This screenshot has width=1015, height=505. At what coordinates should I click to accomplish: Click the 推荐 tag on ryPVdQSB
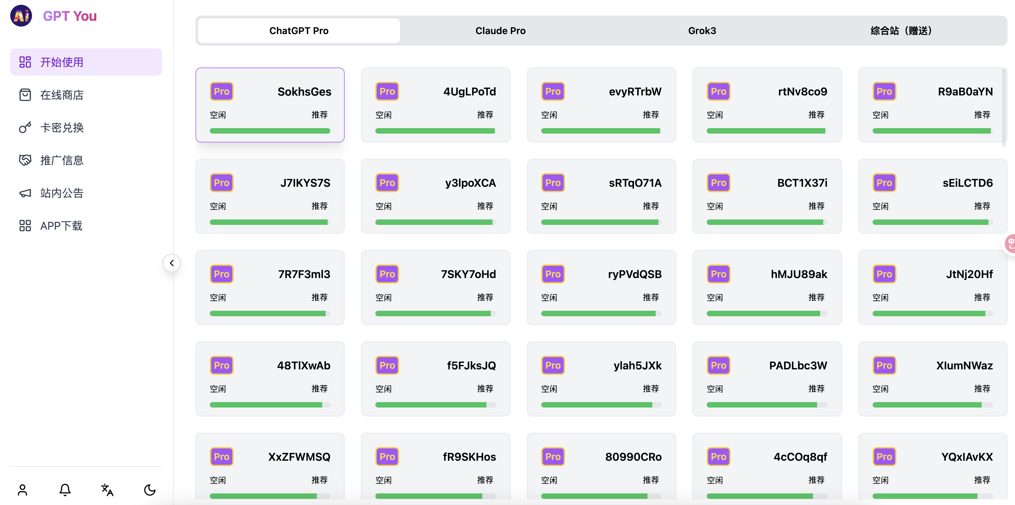click(x=651, y=297)
